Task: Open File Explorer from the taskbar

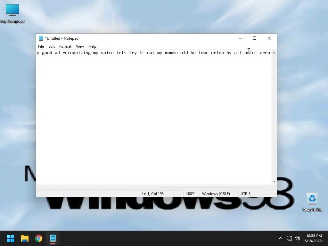Action: click(24, 238)
